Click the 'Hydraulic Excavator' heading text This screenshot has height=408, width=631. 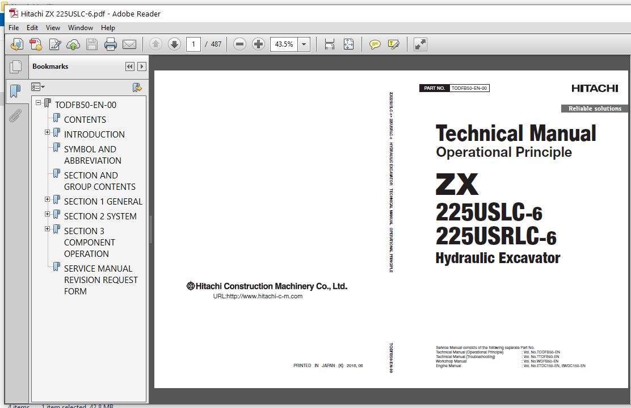click(498, 258)
